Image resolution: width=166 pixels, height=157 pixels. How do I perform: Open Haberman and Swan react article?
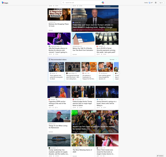point(93,26)
